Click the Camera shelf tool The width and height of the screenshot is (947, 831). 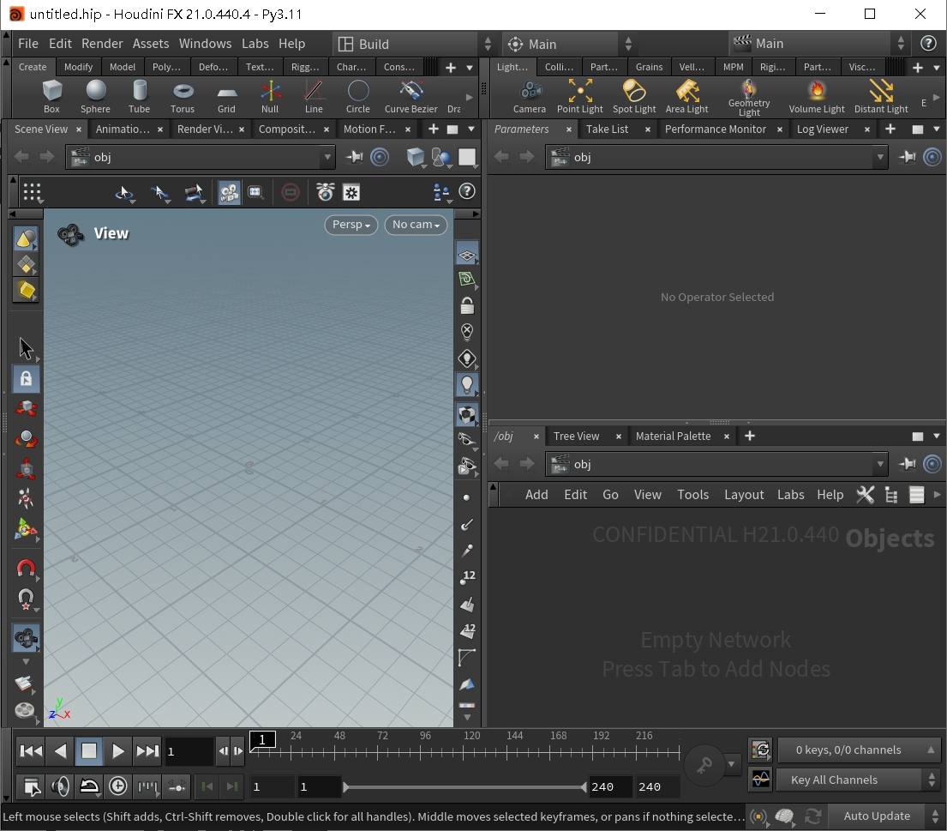point(530,95)
